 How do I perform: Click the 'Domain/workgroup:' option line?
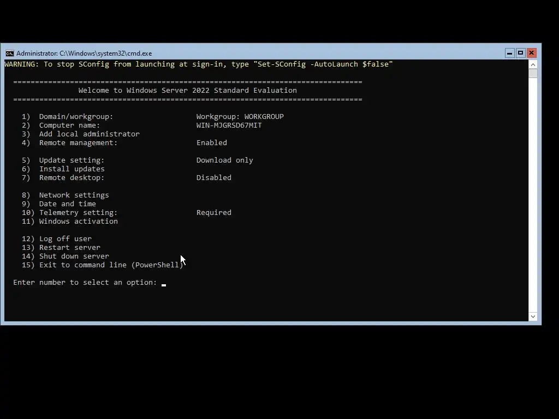point(67,117)
